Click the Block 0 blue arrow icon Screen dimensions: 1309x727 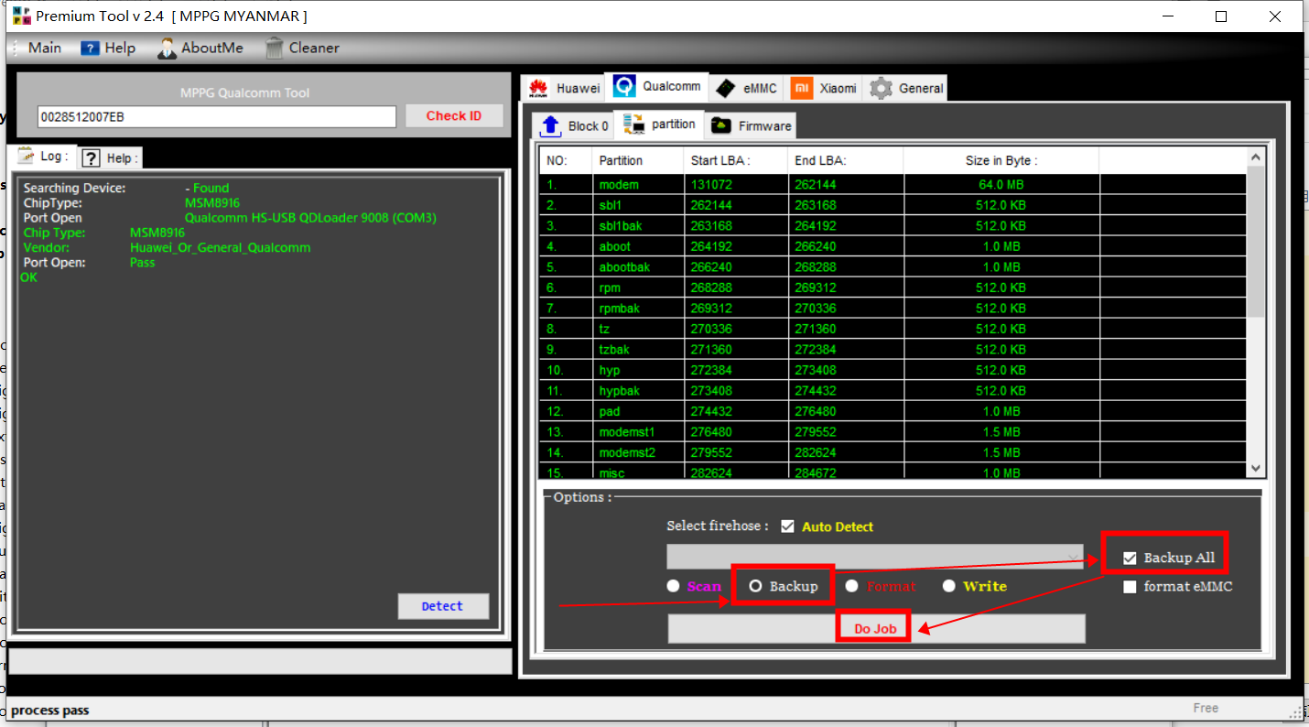point(550,125)
